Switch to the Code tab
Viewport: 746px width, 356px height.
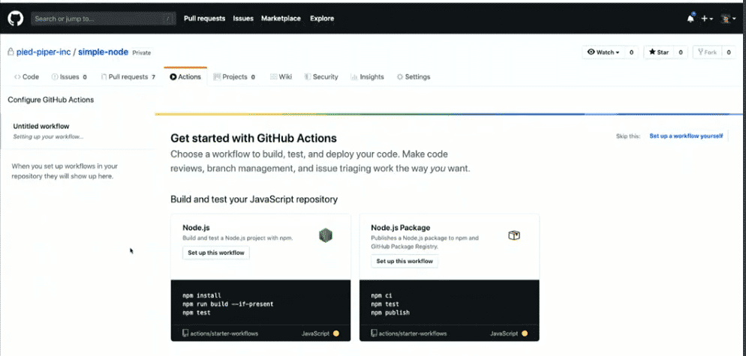[27, 76]
